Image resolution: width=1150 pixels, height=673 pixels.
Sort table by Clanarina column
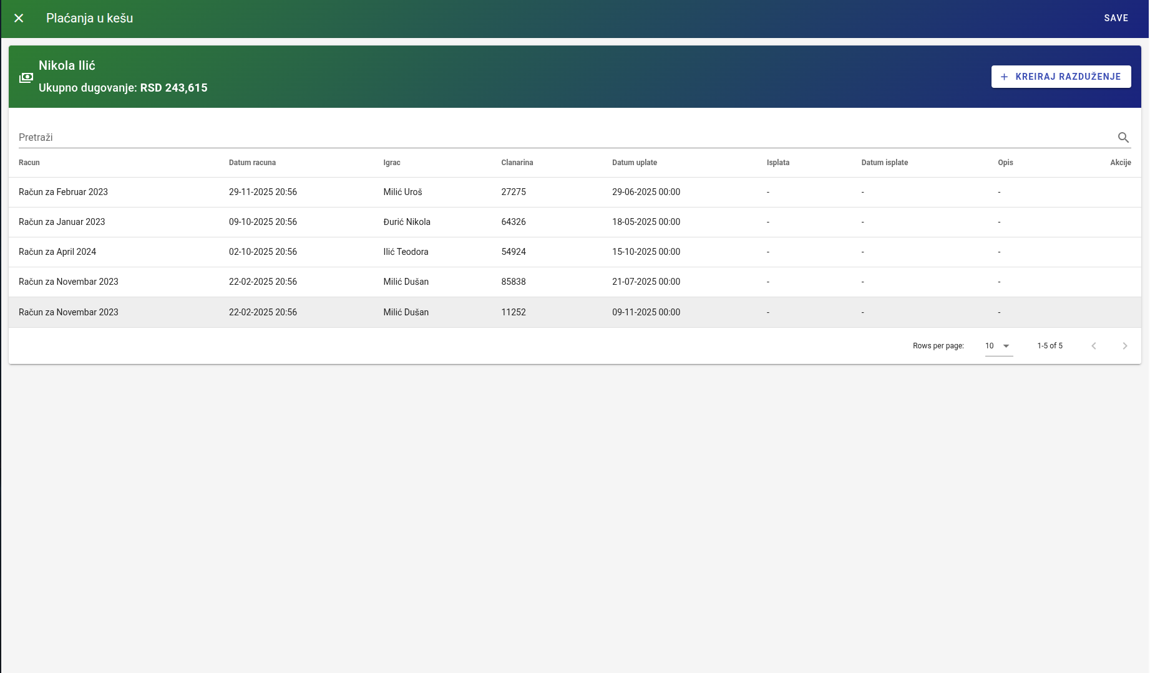point(517,163)
